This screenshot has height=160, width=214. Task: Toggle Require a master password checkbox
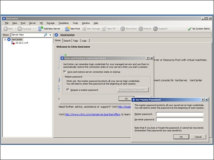68,90
